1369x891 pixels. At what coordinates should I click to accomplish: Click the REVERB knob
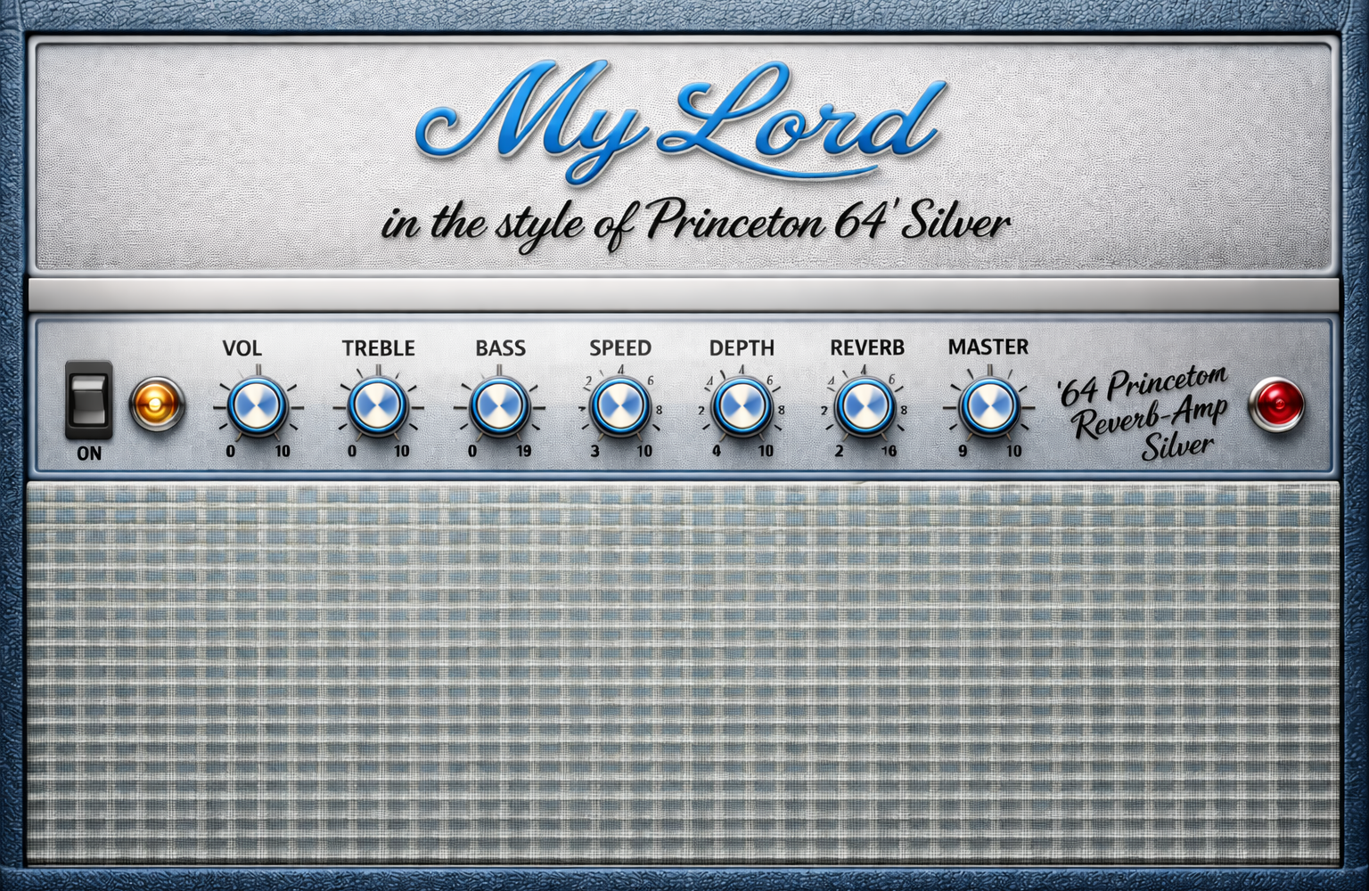(x=865, y=406)
